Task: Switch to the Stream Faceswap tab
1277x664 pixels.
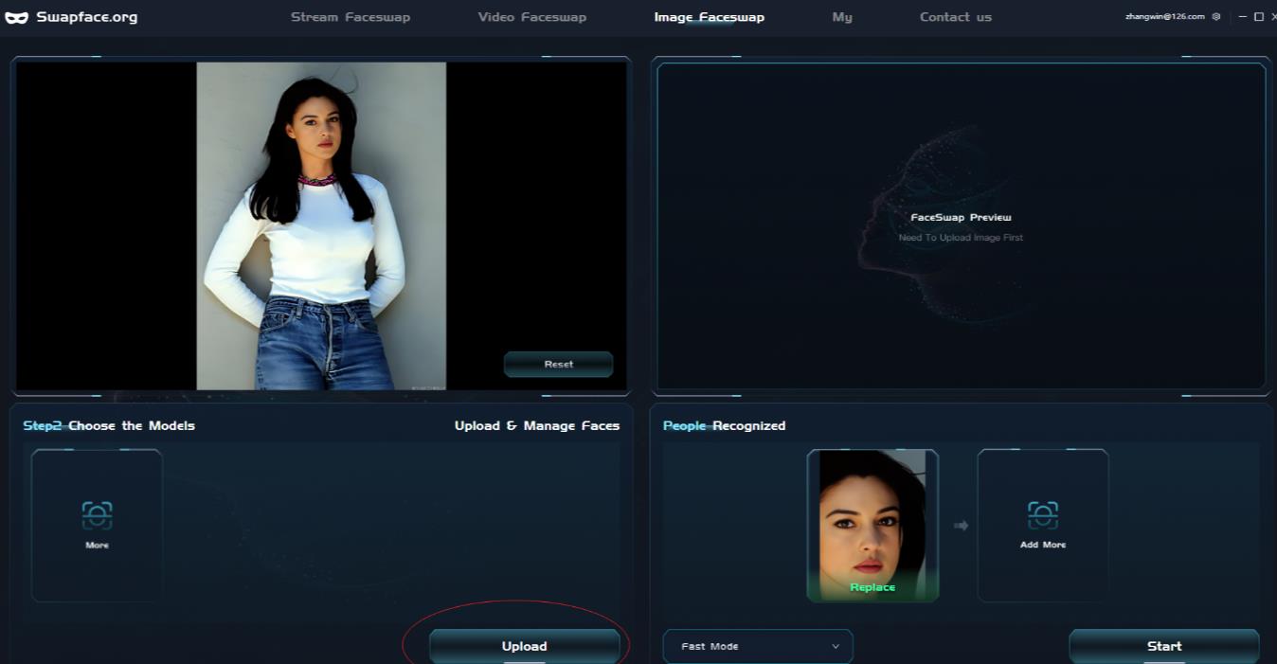Action: point(351,17)
